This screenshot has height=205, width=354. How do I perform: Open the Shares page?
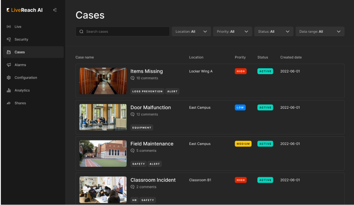(x=33, y=103)
